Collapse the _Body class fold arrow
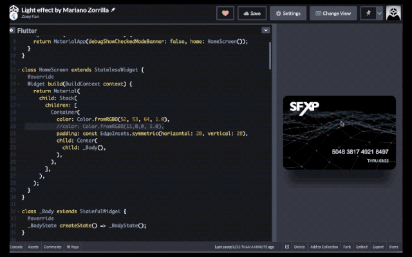Image resolution: width=412 pixels, height=257 pixels. (17, 211)
